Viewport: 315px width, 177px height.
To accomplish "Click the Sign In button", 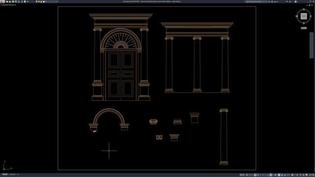I will 275,1.
